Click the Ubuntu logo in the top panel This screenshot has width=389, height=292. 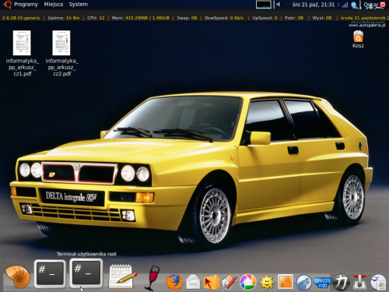[x=7, y=5]
